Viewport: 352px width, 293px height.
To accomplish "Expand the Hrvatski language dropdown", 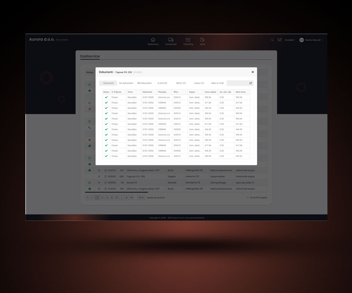I will point(290,40).
